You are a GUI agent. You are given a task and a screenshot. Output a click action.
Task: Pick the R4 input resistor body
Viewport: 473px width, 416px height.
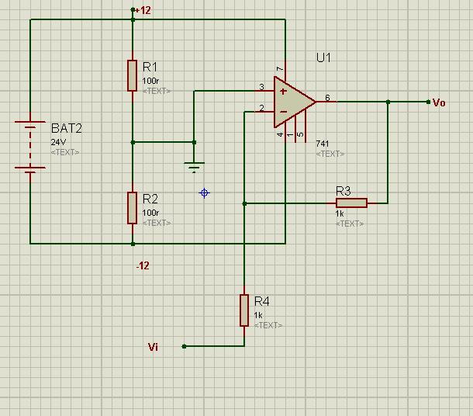[x=244, y=310]
